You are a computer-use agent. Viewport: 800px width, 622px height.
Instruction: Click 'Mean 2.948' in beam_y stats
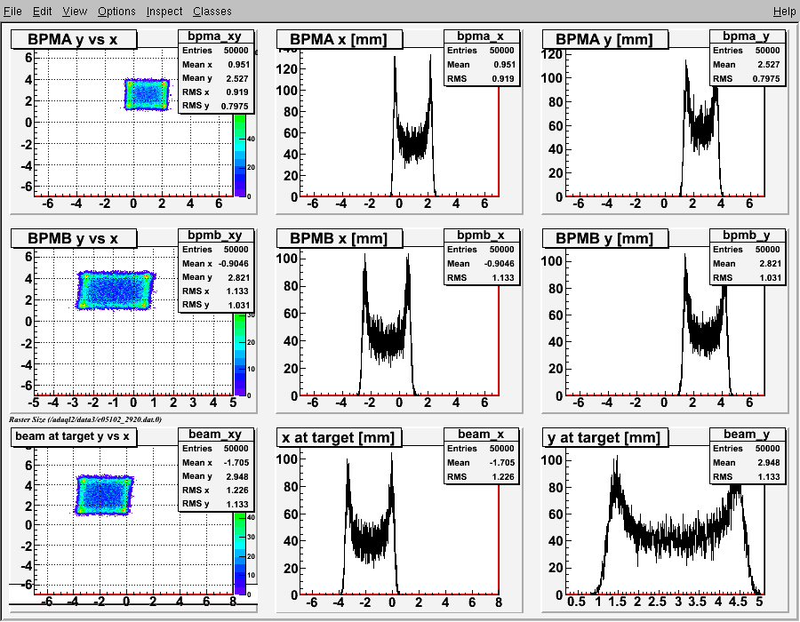coord(747,462)
